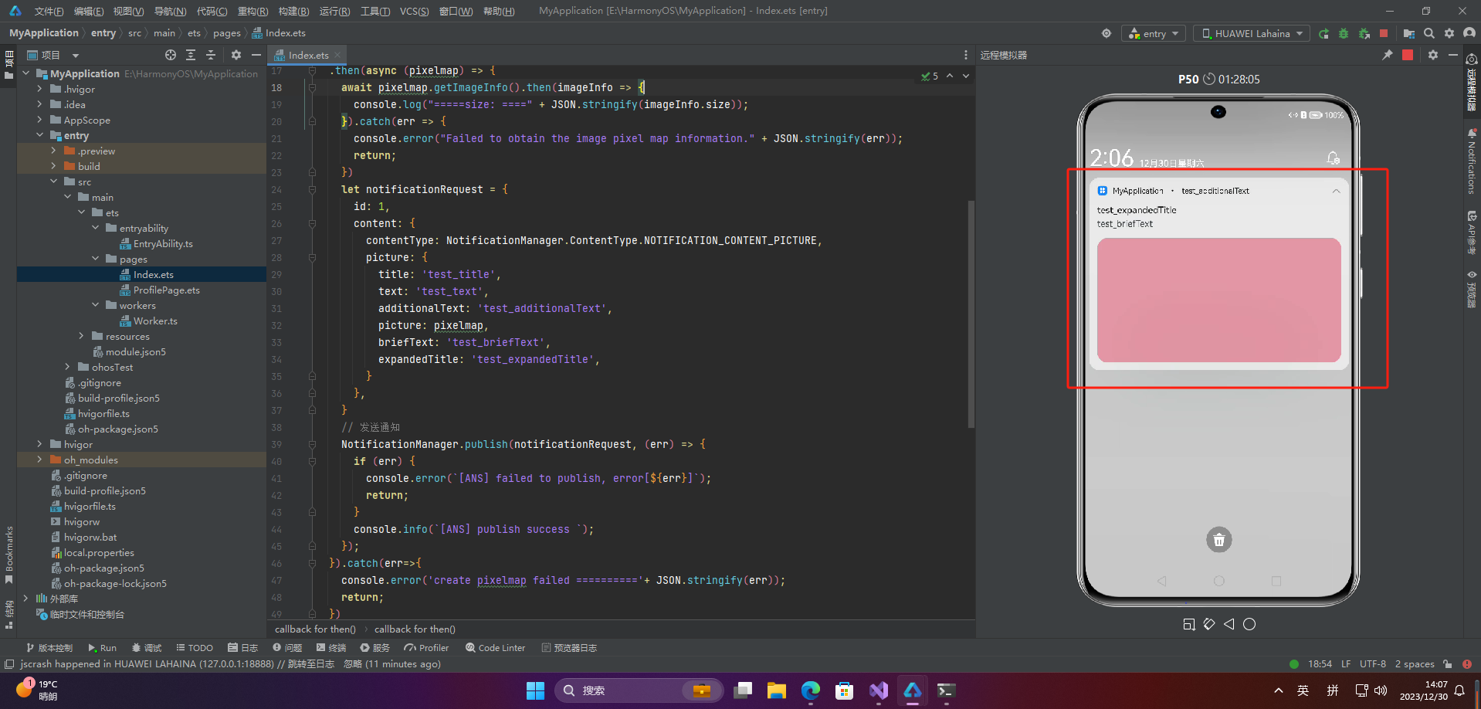
Task: Click the green Debug bug icon
Action: click(x=1344, y=33)
